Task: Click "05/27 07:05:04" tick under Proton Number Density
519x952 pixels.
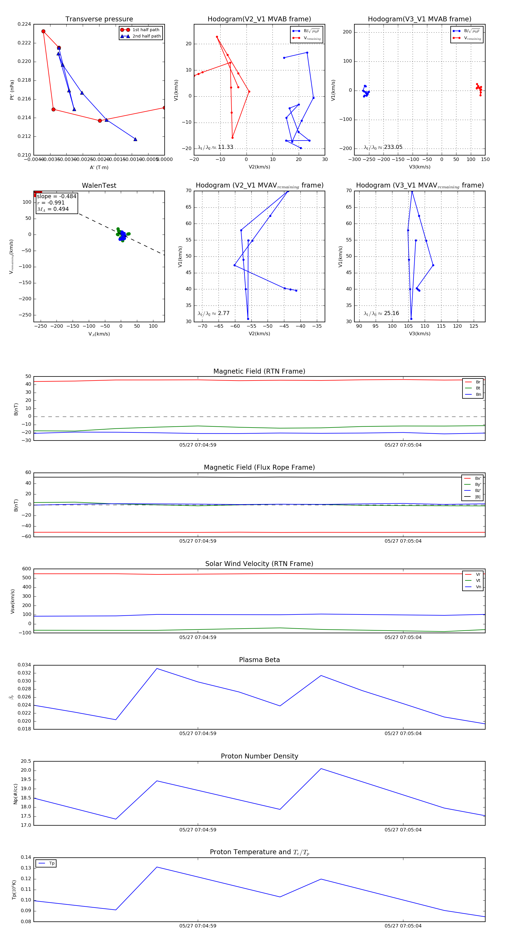Action: tap(403, 830)
